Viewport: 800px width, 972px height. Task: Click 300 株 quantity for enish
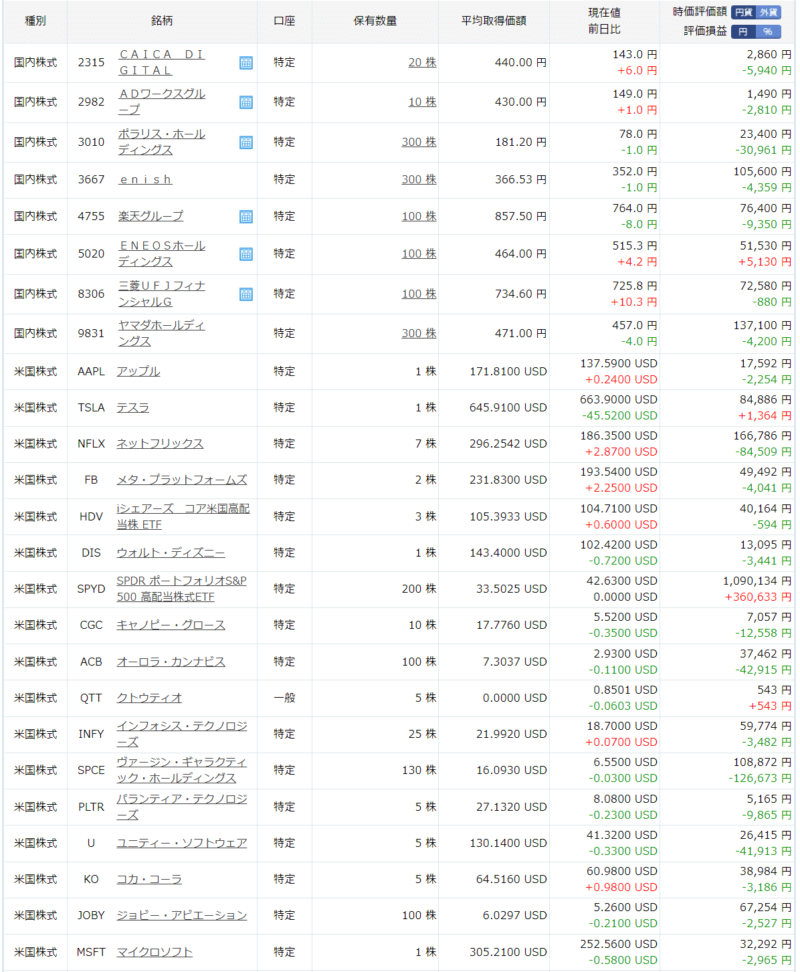point(419,179)
